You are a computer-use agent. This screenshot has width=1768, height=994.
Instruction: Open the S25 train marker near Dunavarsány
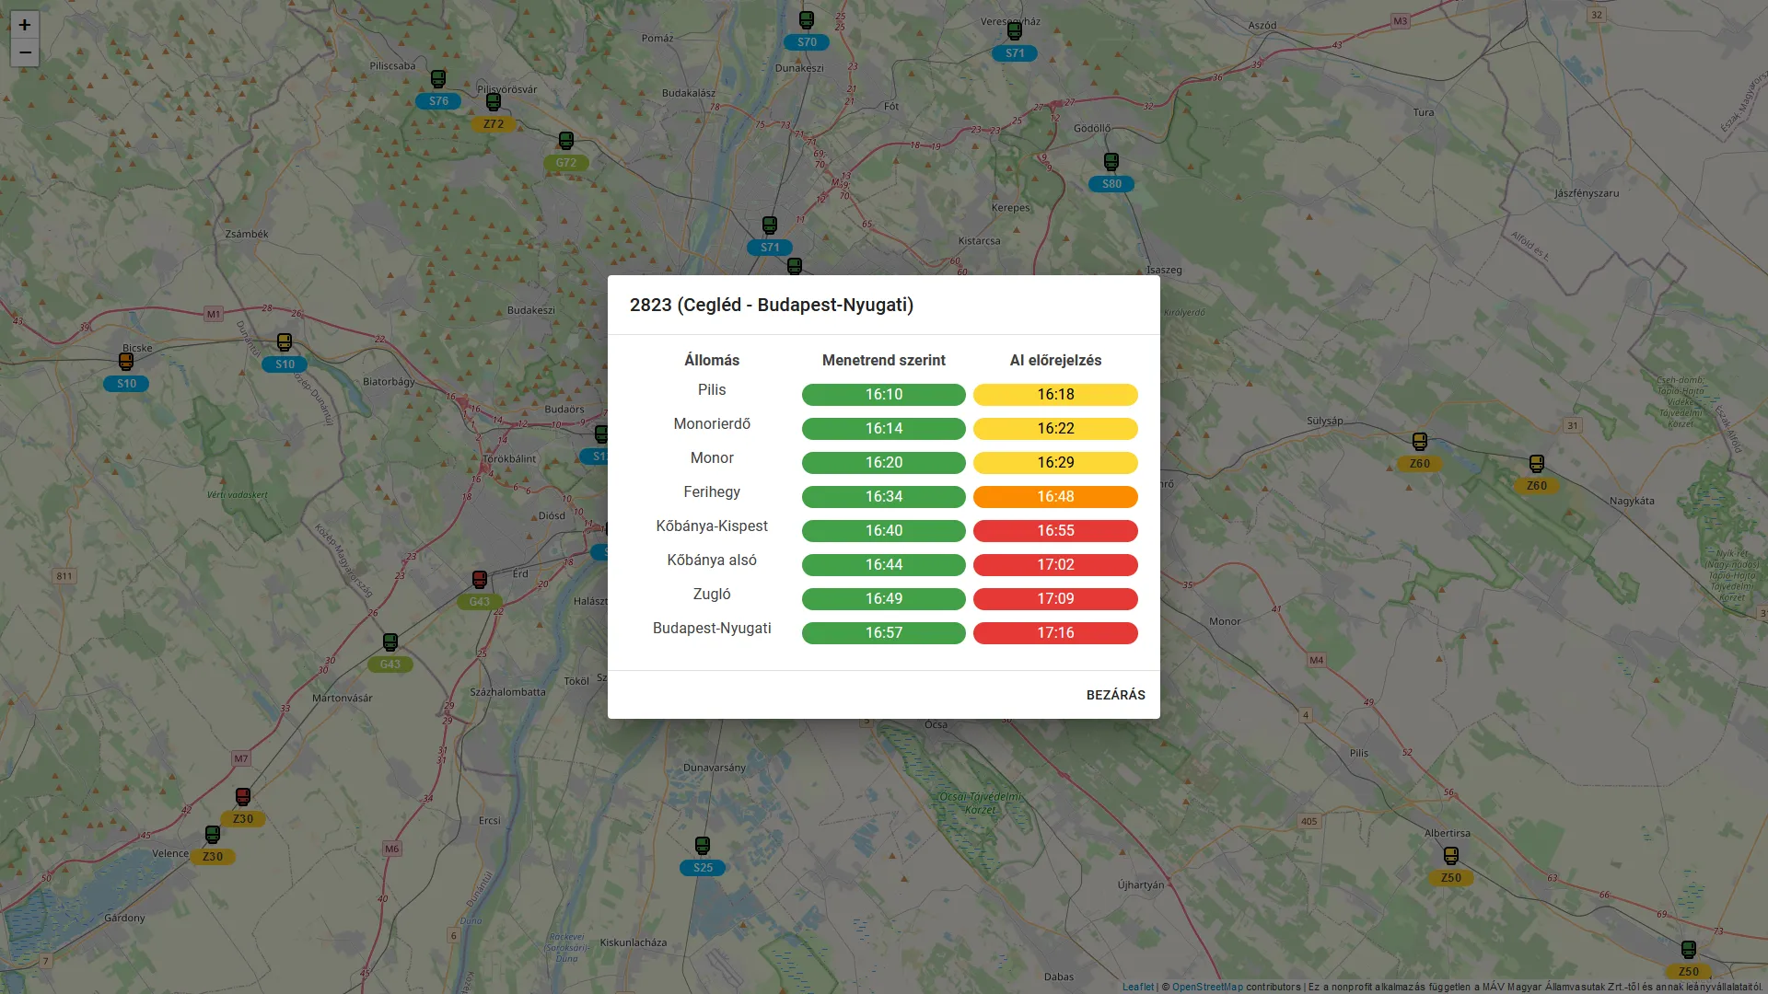click(703, 845)
